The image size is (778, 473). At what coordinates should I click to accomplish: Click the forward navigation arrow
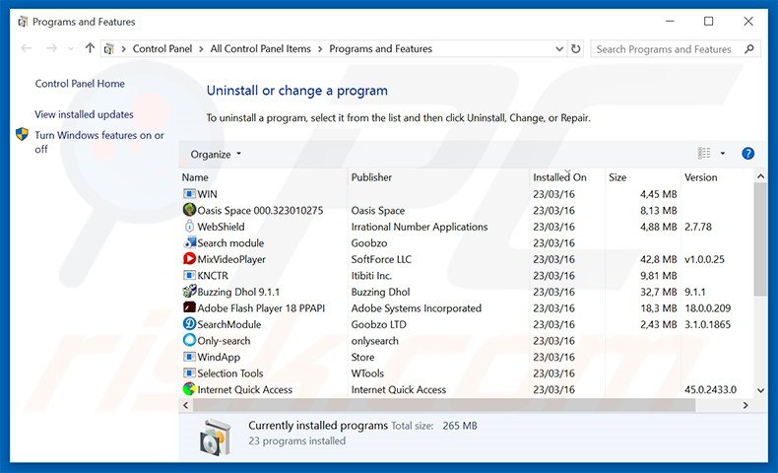coord(51,48)
